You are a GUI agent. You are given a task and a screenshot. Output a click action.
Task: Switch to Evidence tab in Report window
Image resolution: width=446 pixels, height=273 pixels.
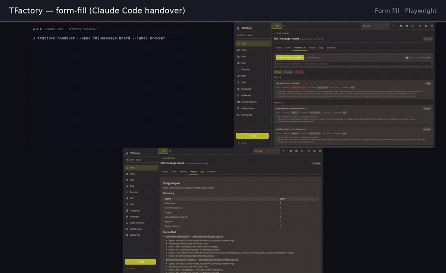click(x=211, y=172)
